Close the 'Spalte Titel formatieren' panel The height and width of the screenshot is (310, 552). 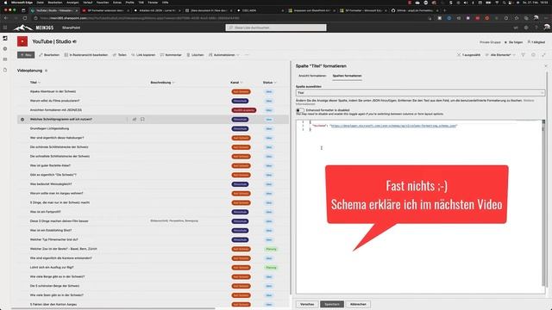(x=546, y=65)
